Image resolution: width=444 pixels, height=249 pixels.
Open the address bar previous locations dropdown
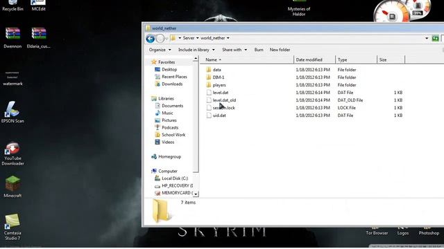(x=427, y=38)
